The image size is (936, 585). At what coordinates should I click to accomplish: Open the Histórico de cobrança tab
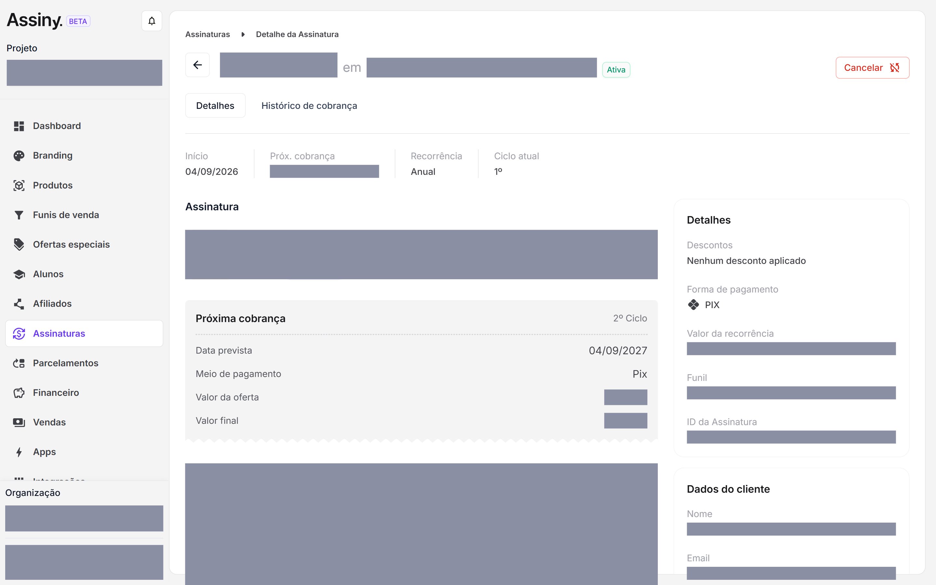(x=309, y=106)
